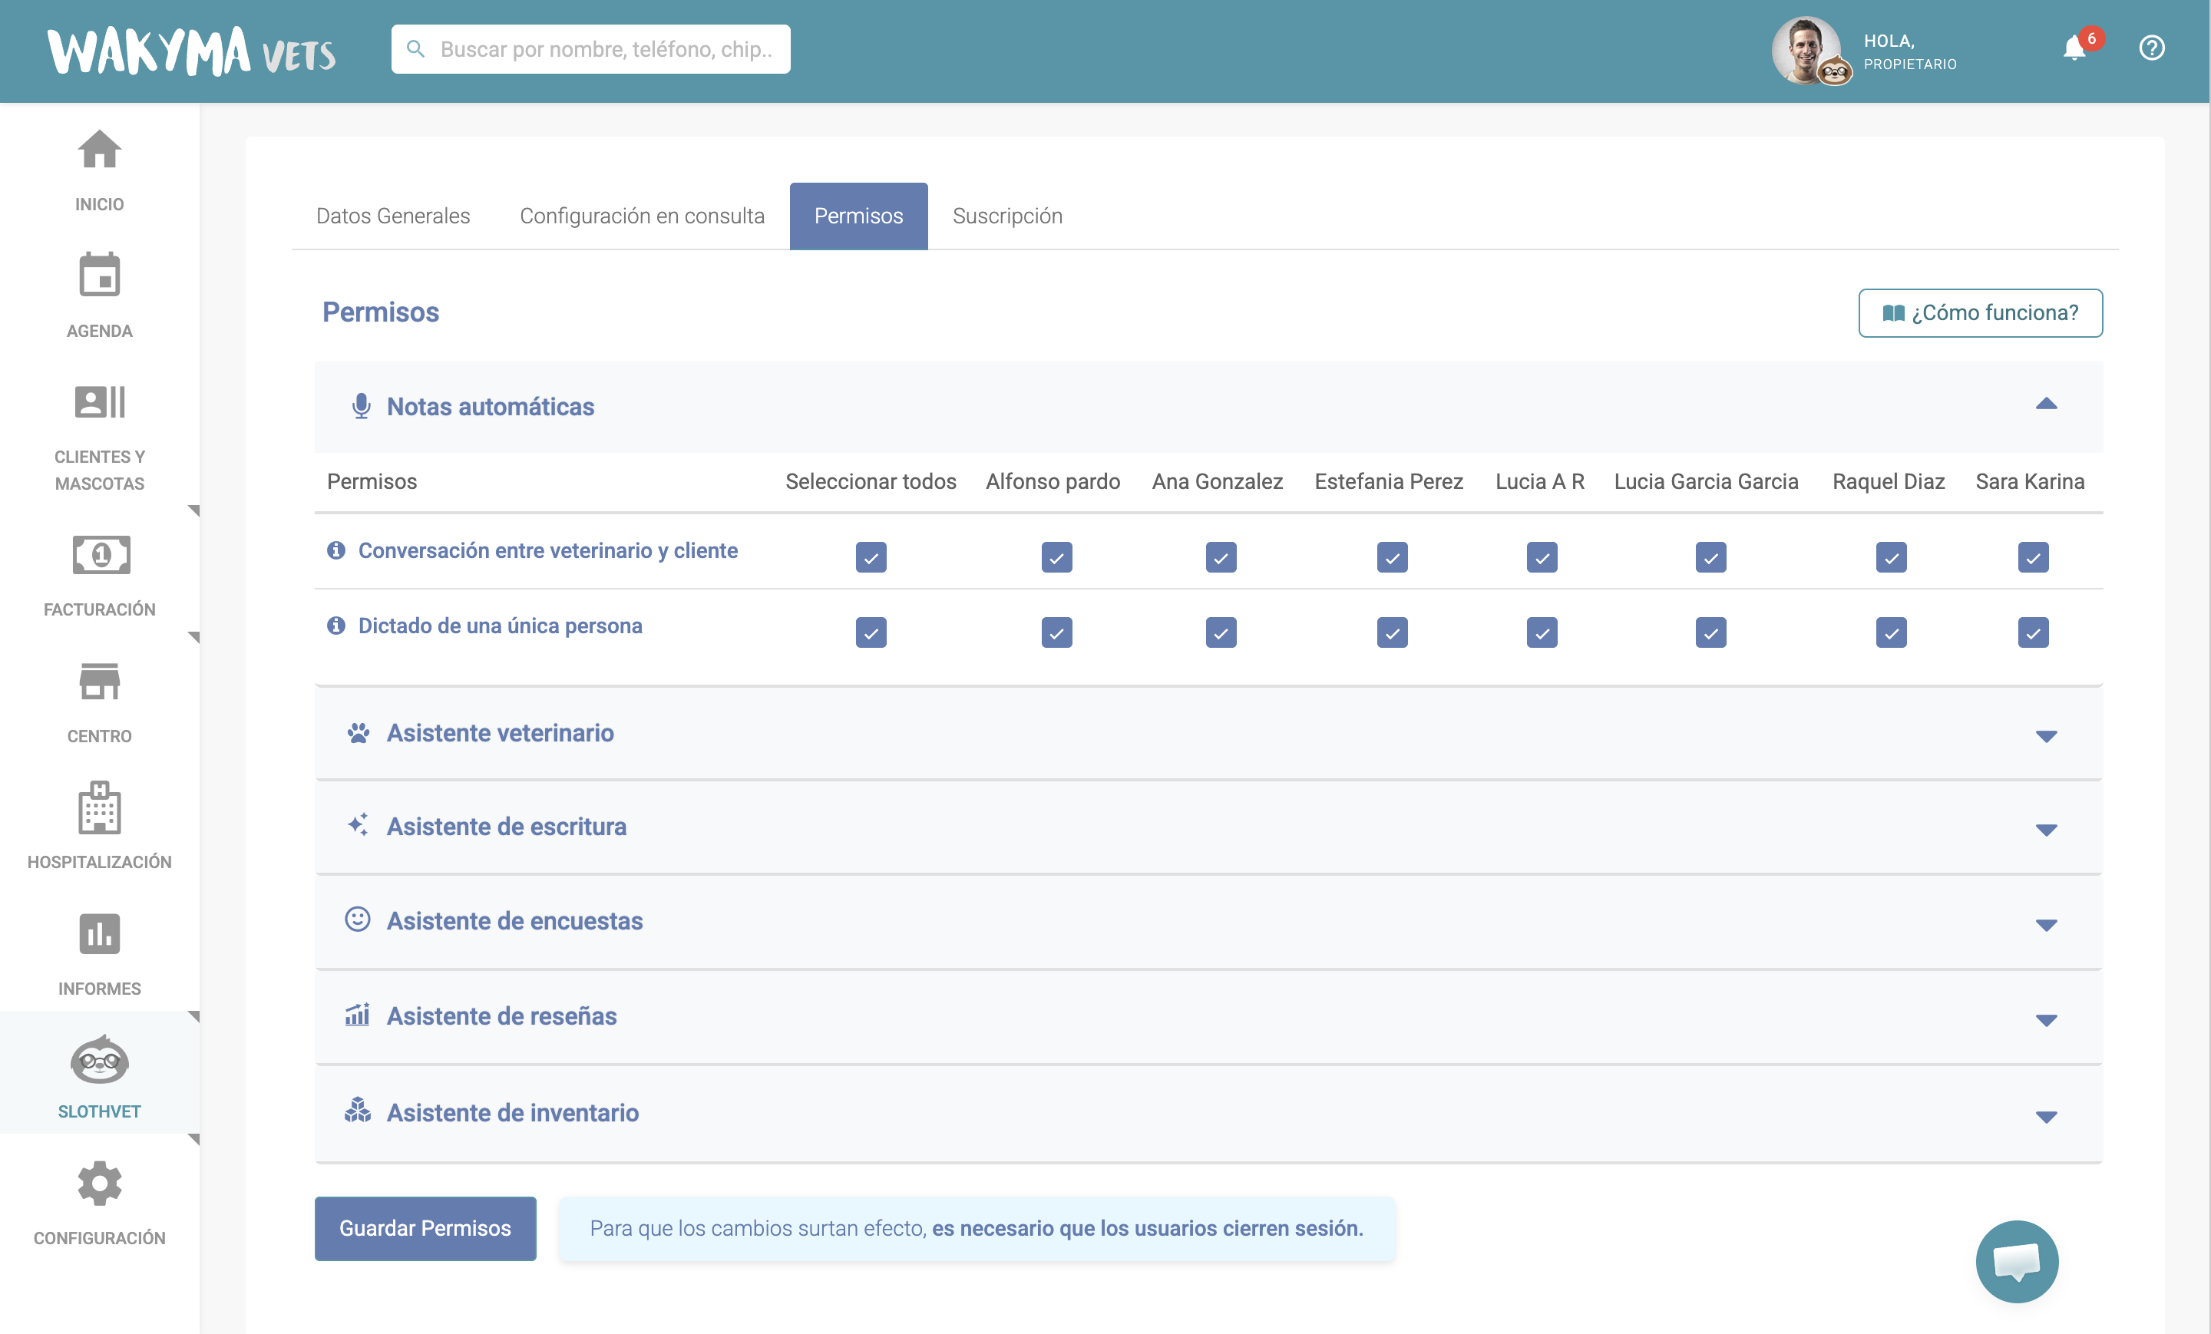Select the Permisos tab
This screenshot has height=1334, width=2211.
coord(858,216)
